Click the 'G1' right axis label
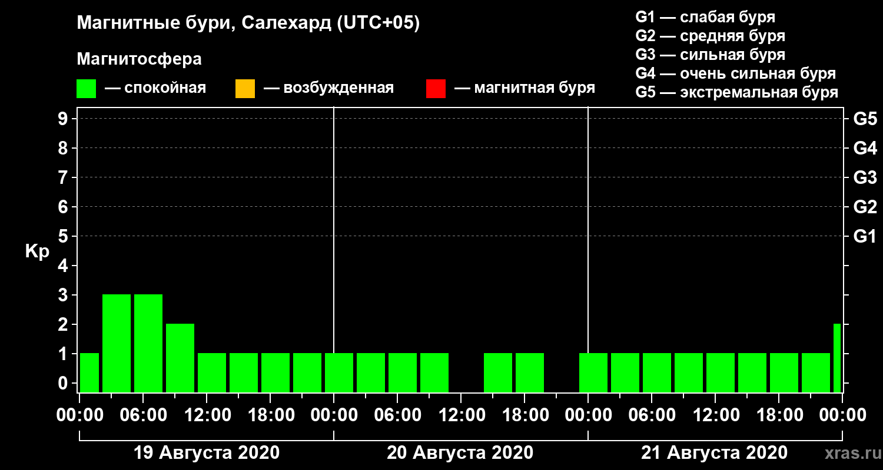 click(865, 236)
